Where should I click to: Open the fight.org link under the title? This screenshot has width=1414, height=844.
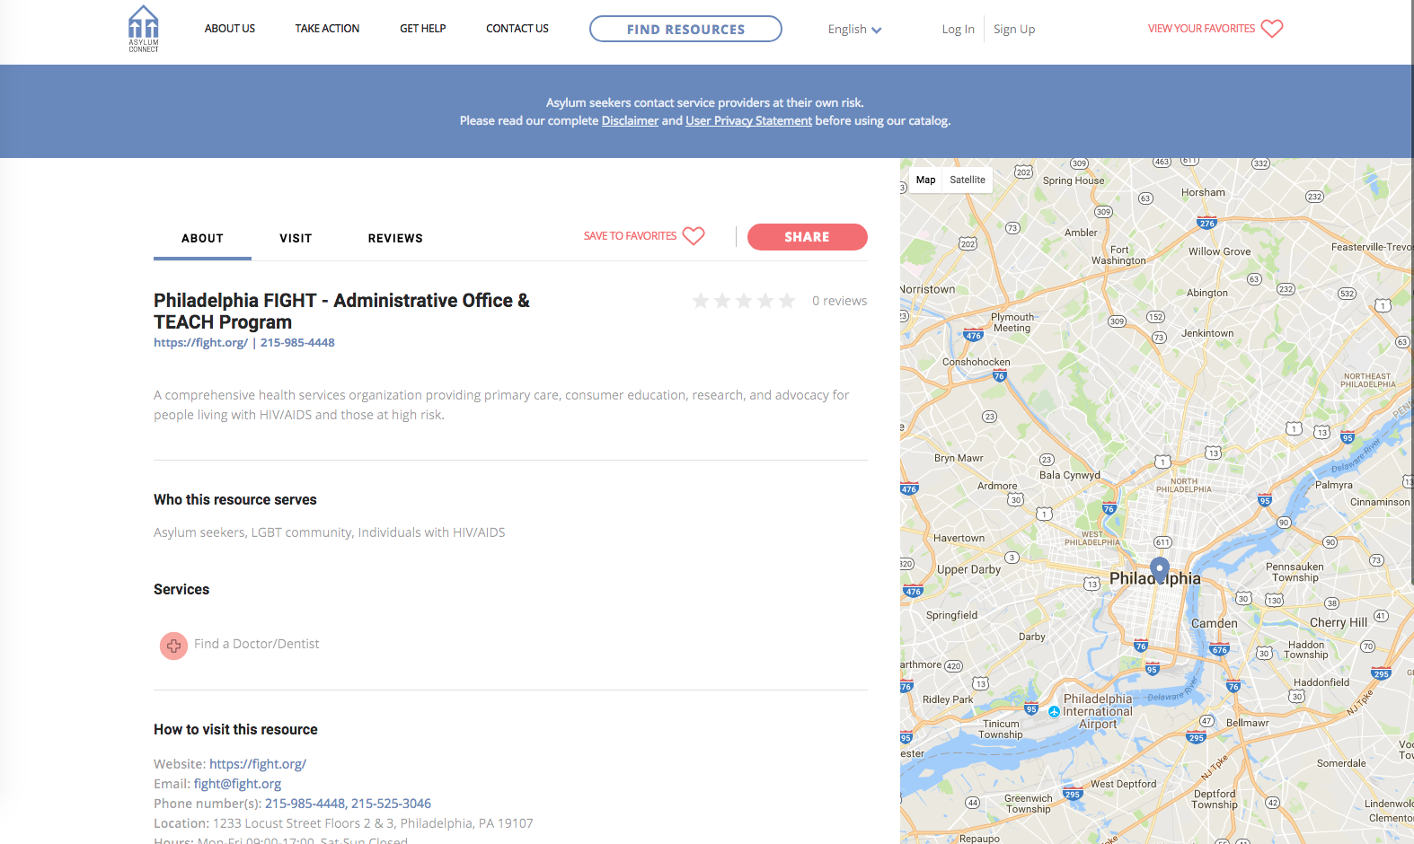(200, 343)
